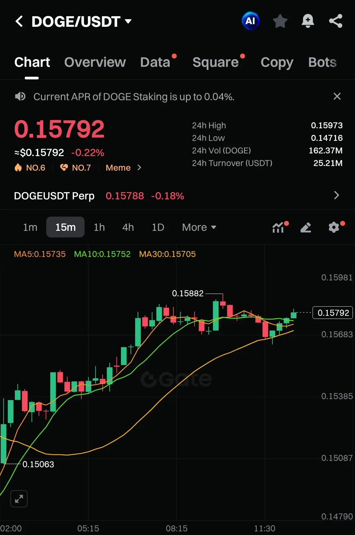Switch to the Copy tab
Viewport: 355px width, 535px height.
[x=277, y=62]
